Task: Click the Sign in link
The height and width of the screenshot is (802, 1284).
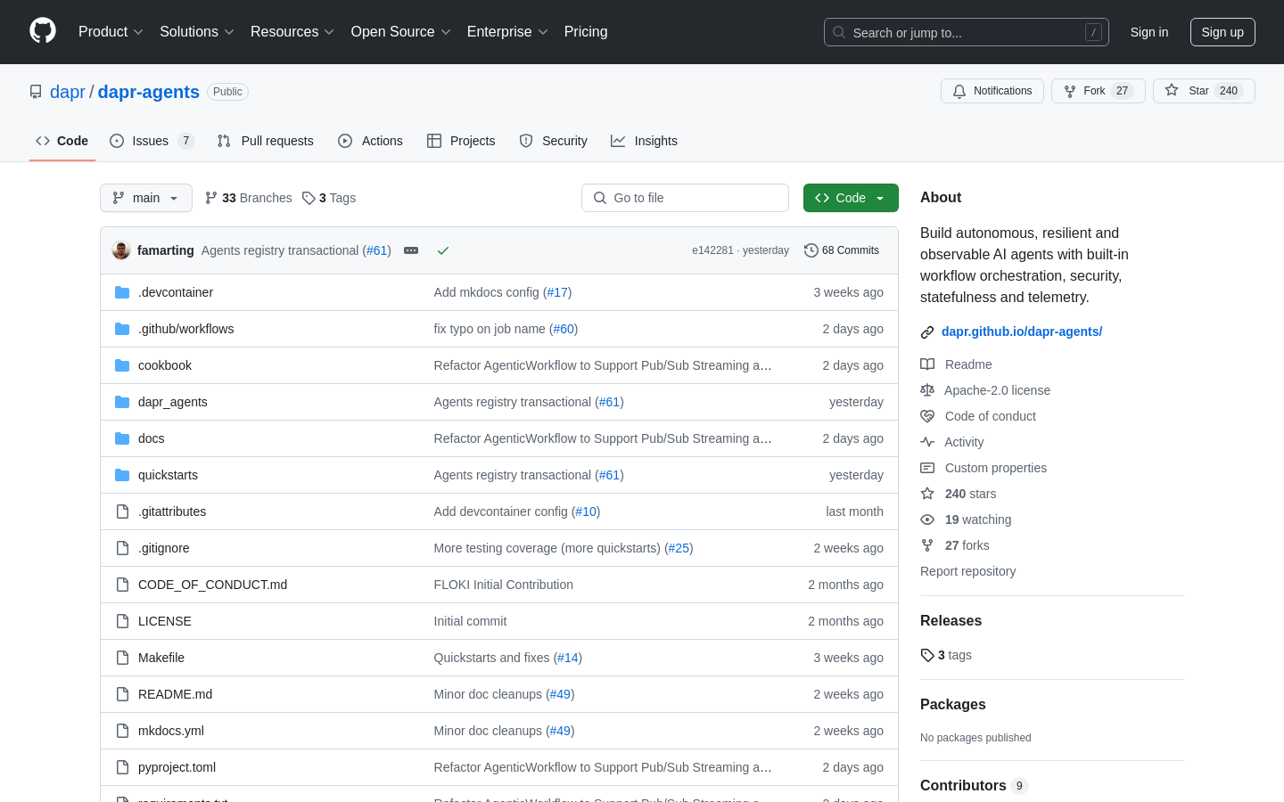Action: 1149,32
